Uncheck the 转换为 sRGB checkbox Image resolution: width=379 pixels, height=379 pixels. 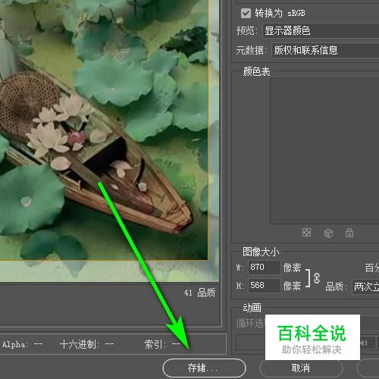[246, 13]
